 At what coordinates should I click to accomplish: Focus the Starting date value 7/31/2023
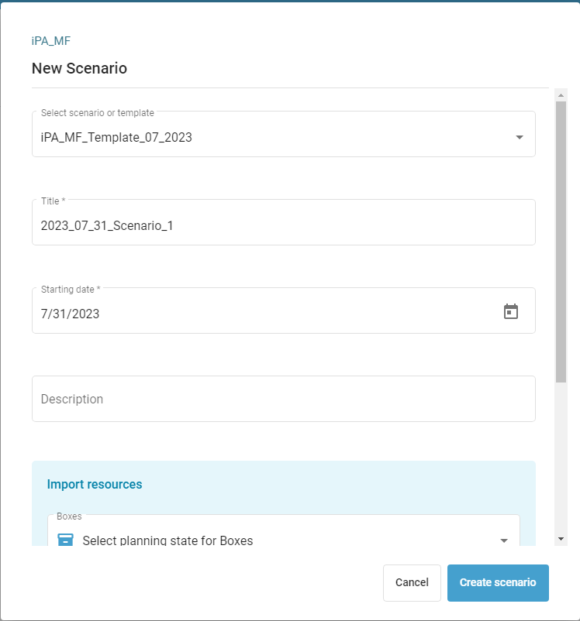pos(71,314)
